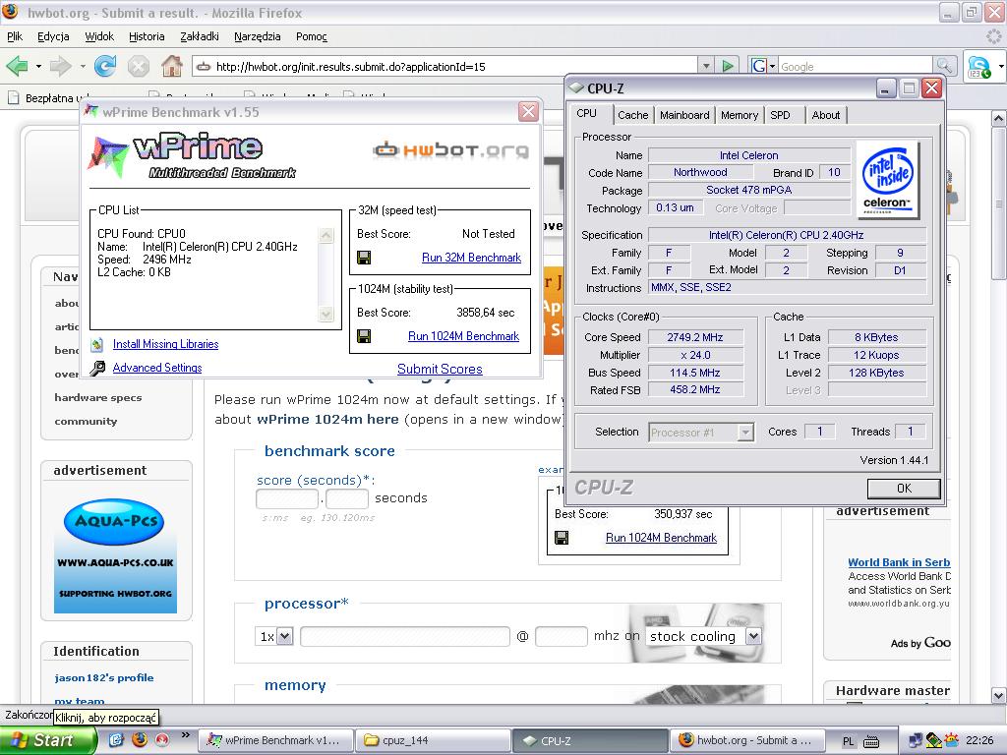This screenshot has height=755, width=1007.
Task: Click the Windows Start button
Action: click(47, 740)
